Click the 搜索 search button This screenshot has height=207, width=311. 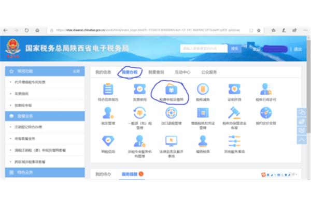[235, 49]
